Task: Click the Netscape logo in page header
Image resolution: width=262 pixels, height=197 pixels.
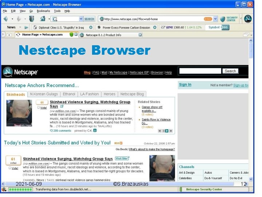Action: 20,72
